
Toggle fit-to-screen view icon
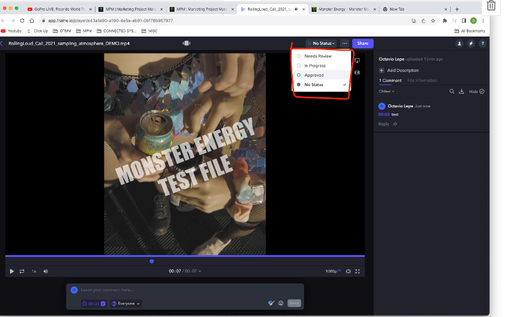tap(348, 271)
